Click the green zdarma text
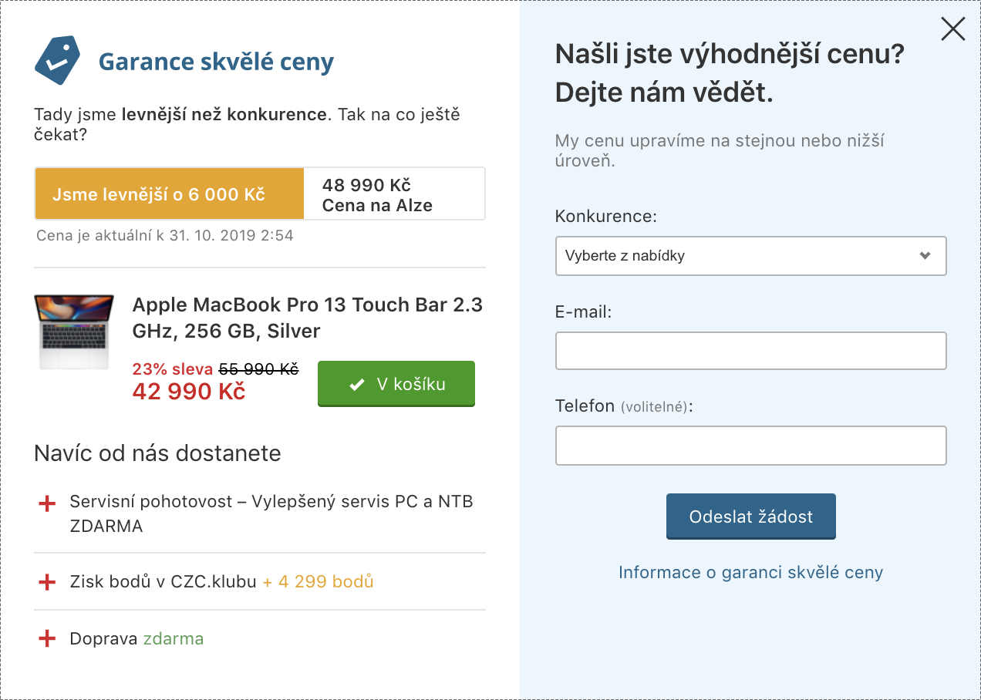This screenshot has height=700, width=981. [x=174, y=639]
